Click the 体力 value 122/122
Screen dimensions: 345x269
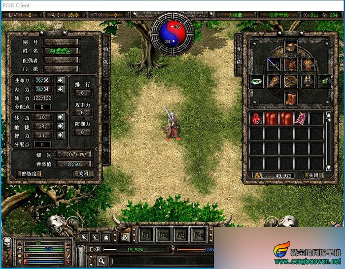click(42, 98)
